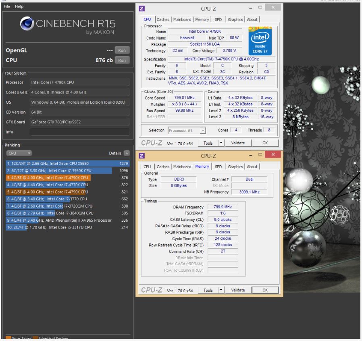Click the CPU-Z icon in the Memory window title bar
The image size is (362, 341).
point(141,156)
